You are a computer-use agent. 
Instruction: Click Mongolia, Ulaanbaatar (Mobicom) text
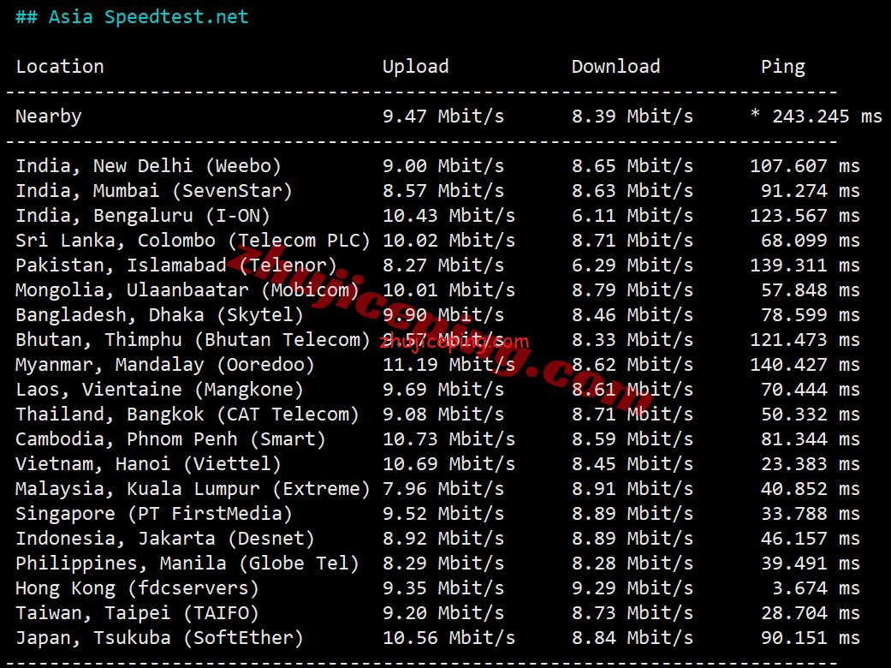click(x=187, y=290)
